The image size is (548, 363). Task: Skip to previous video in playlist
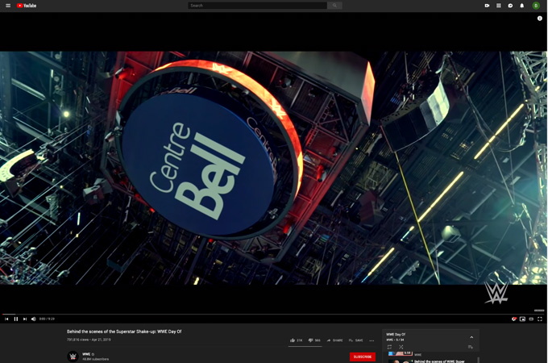[6, 319]
